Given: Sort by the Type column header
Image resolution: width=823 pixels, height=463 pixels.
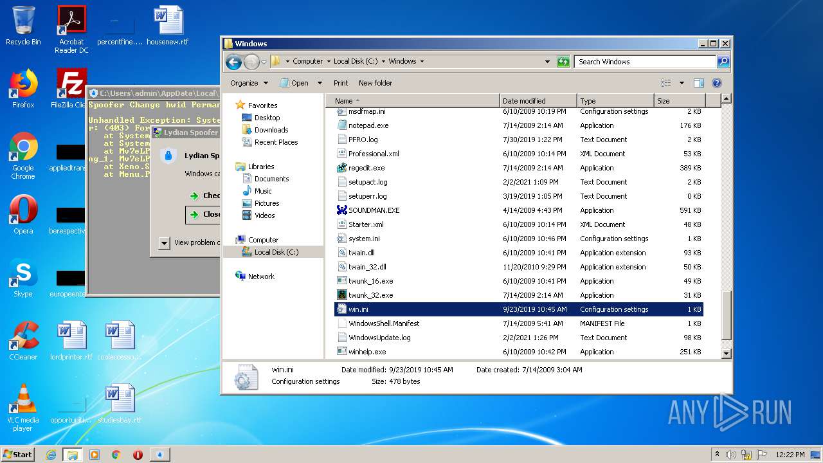Looking at the screenshot, I should coord(615,101).
